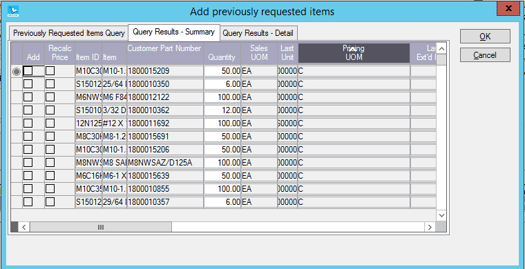
Task: Click the application icon in title bar
Action: tap(13, 11)
